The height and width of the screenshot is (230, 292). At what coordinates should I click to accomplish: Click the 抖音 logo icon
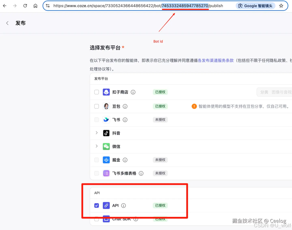pyautogui.click(x=106, y=133)
